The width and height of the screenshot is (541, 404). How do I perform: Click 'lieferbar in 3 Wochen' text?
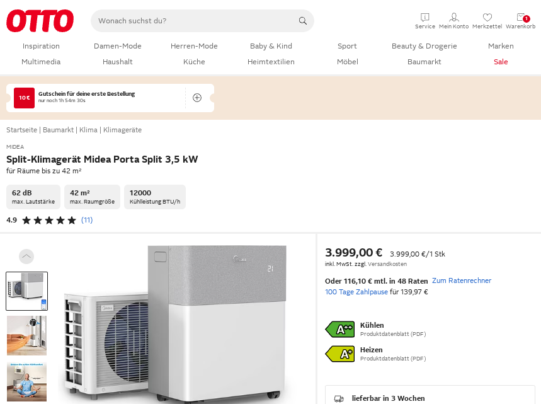pyautogui.click(x=388, y=398)
